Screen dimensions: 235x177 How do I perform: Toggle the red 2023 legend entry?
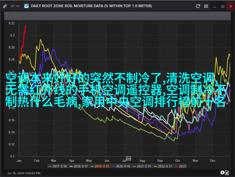(180, 166)
